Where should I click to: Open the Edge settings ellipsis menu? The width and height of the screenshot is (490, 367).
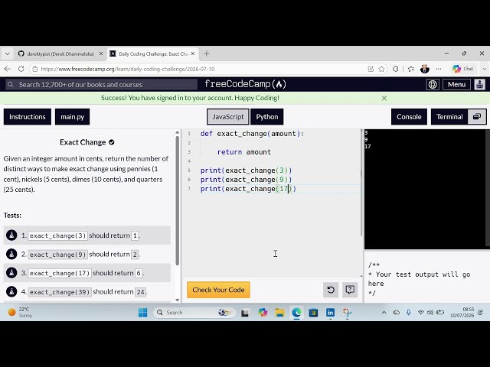tap(439, 69)
